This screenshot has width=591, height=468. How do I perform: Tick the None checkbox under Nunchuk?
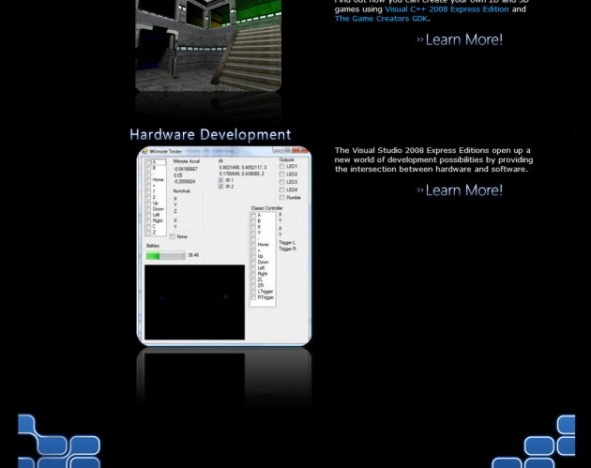[x=173, y=236]
